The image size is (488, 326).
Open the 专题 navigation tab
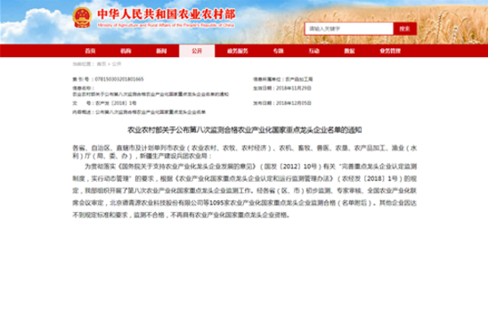(278, 51)
